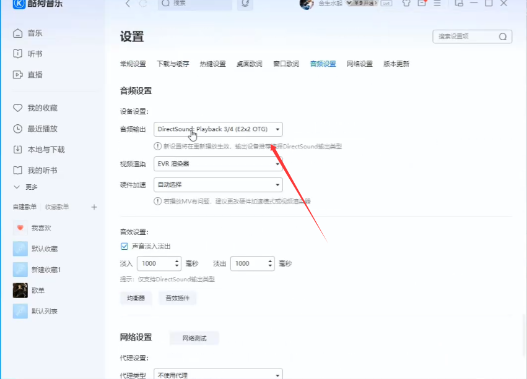527x379 pixels.
Task: Click the settings search field 搜索设置项
Action: click(468, 36)
